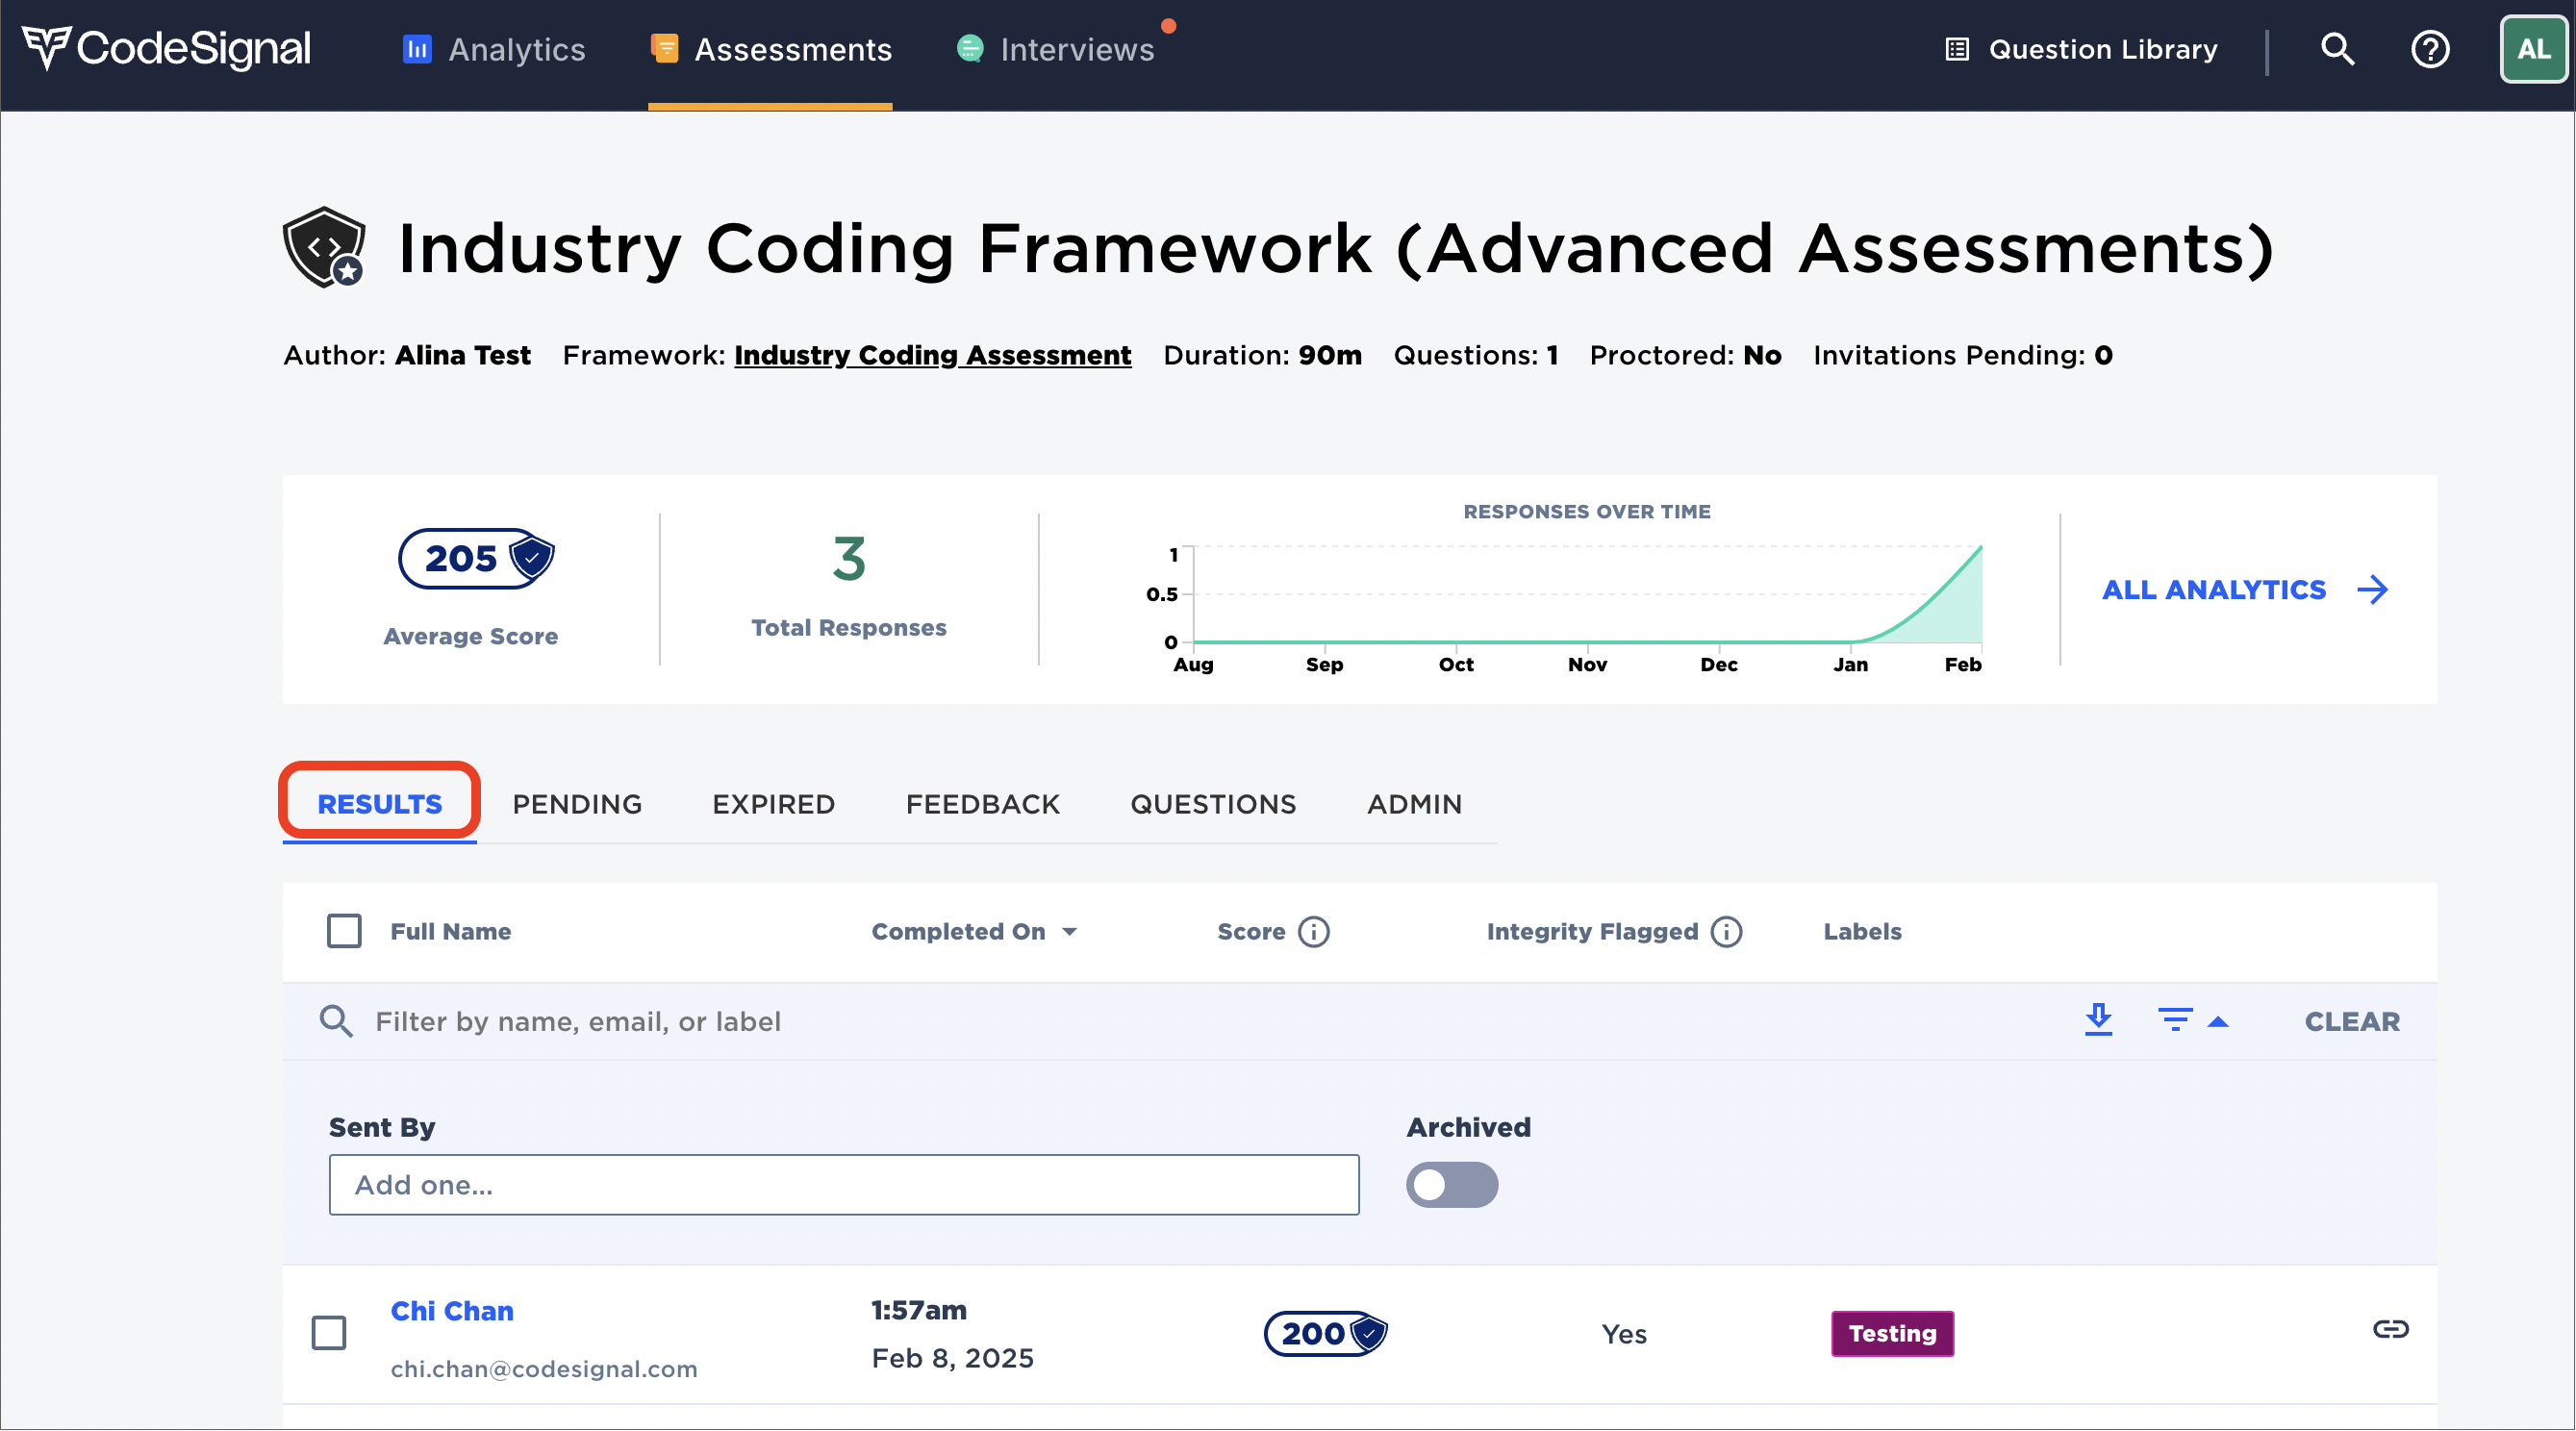Copy link icon for Chi Chan row
Viewport: 2576px width, 1431px height.
(2390, 1328)
